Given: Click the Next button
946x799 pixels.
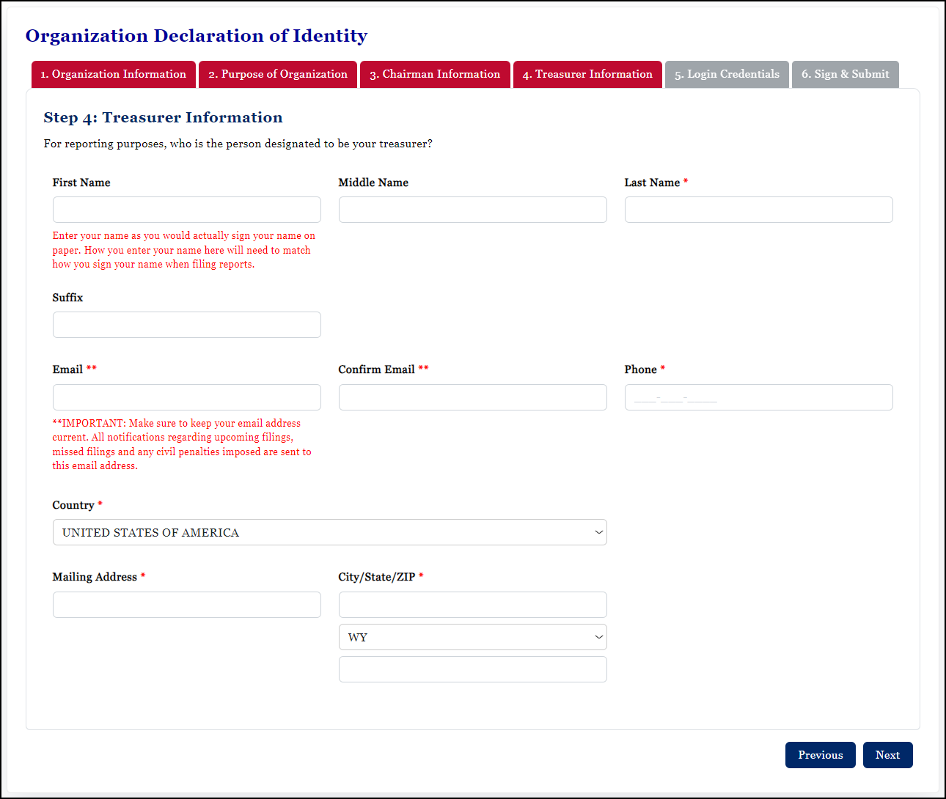Looking at the screenshot, I should click(887, 754).
